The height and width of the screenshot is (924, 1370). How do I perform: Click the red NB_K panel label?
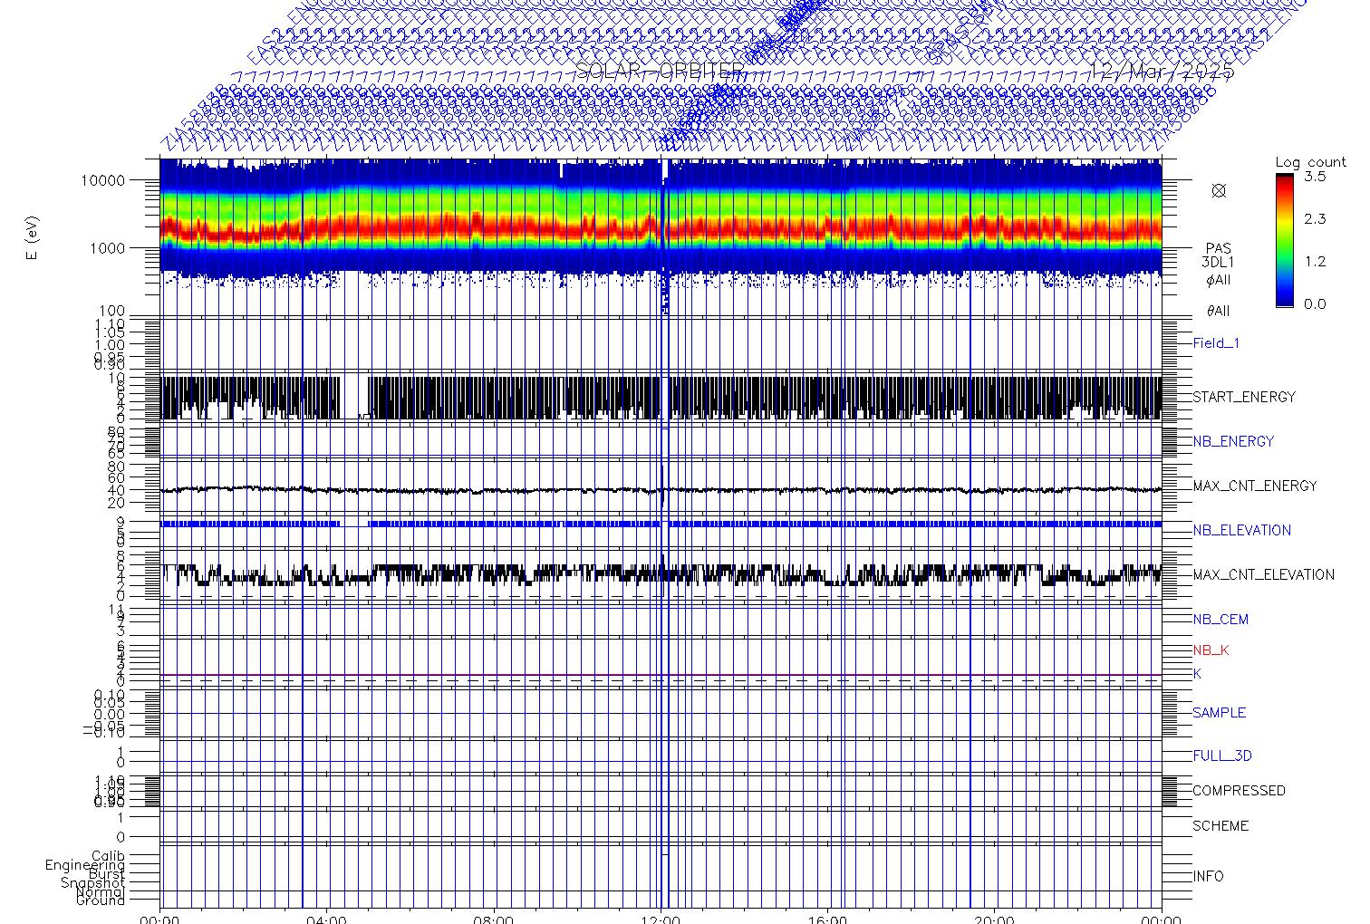pos(1211,651)
